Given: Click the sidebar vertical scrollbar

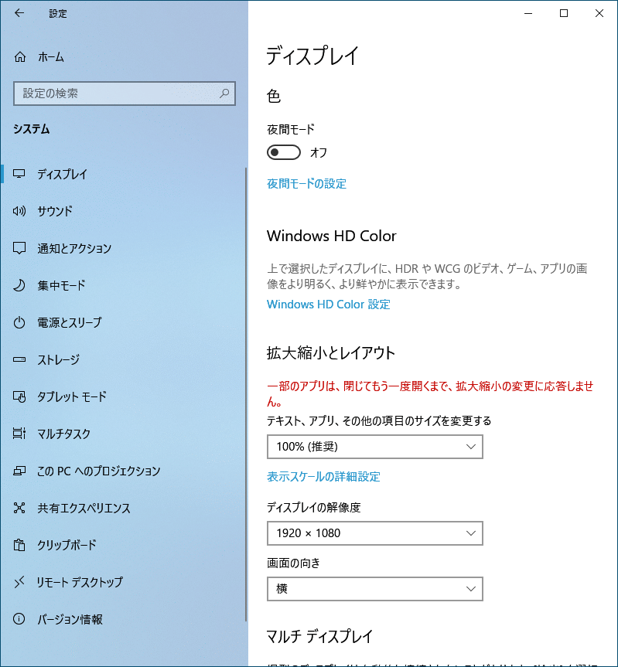Looking at the screenshot, I should point(246,394).
